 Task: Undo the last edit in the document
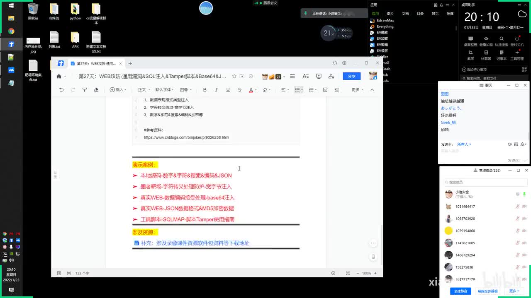point(61,89)
